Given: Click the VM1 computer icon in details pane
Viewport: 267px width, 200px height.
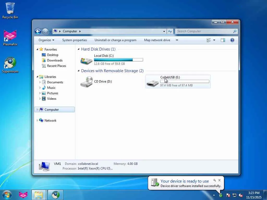Looking at the screenshot, I should pyautogui.click(x=44, y=166).
